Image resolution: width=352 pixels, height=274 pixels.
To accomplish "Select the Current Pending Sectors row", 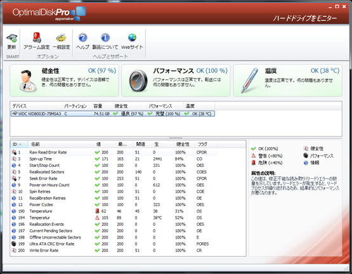I will [x=114, y=231].
